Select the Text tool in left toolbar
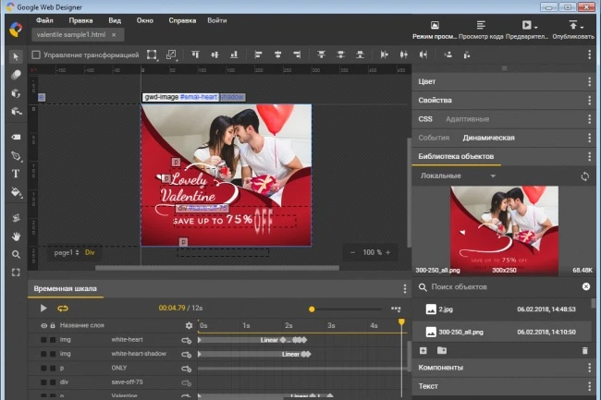Image resolution: width=601 pixels, height=400 pixels. point(16,173)
